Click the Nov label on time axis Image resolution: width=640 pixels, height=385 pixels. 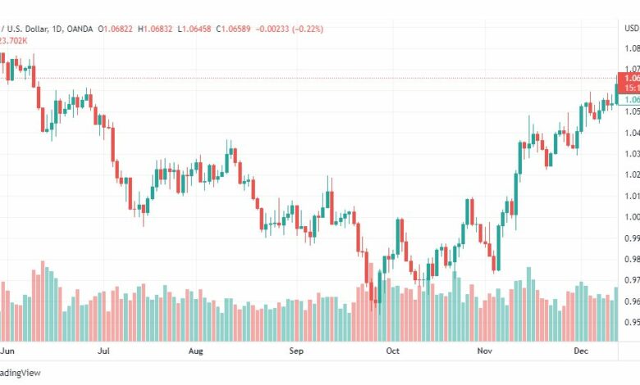485,351
